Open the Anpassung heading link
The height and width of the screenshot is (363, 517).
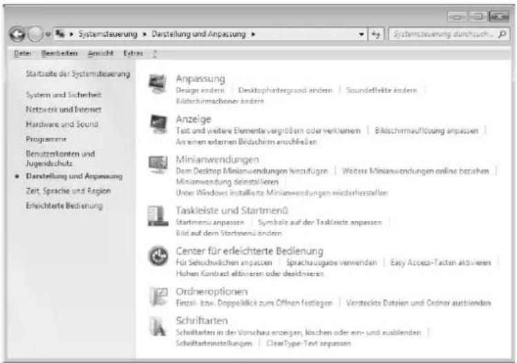point(200,79)
